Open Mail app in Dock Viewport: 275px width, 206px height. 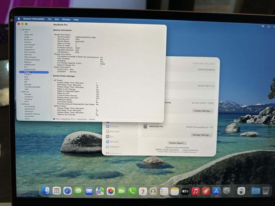coord(89,191)
